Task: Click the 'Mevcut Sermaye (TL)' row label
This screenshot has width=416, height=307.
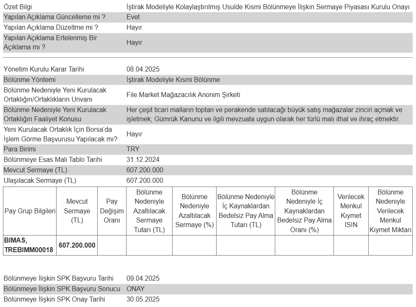Action: point(35,170)
